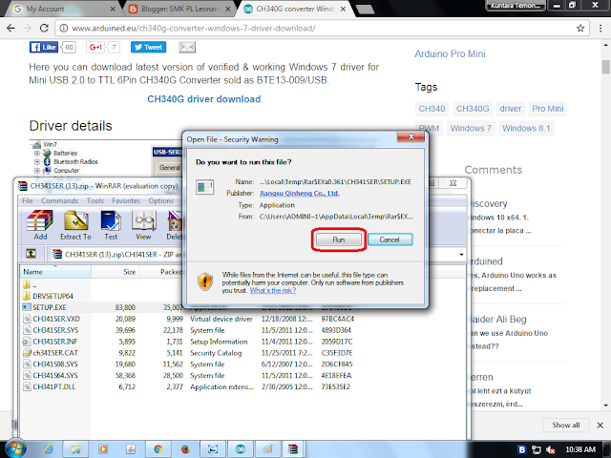Sort WinRAR list by Size column

tap(116, 272)
